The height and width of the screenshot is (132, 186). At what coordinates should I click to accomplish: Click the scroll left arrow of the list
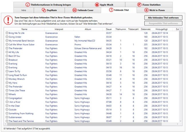tap(5, 124)
